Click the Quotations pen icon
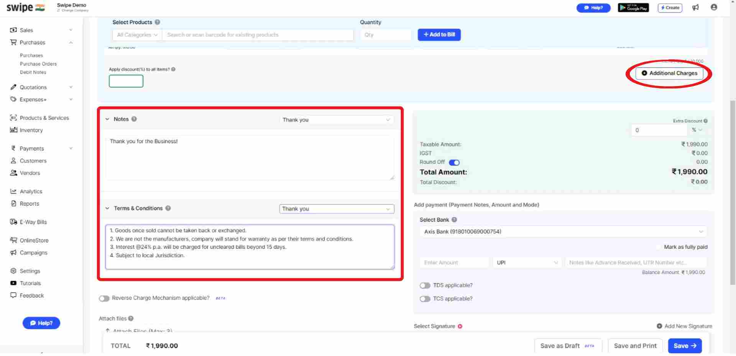 click(x=13, y=87)
